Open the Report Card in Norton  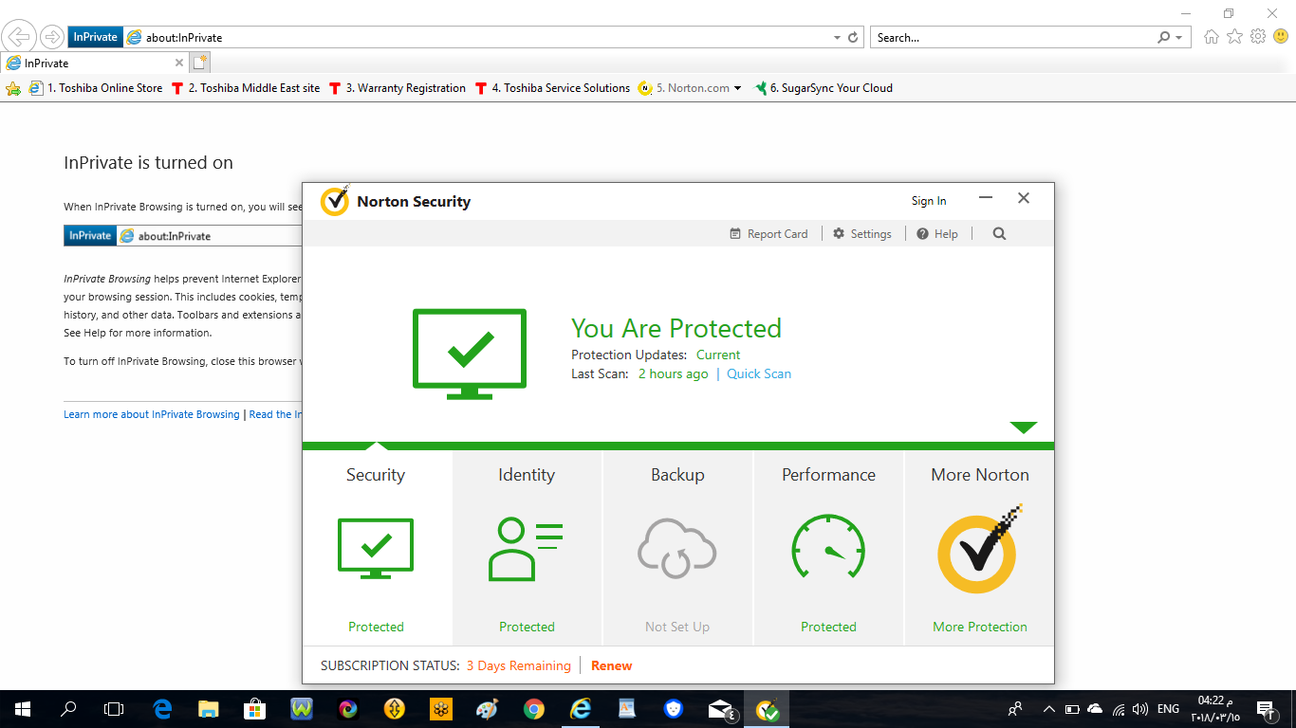coord(768,234)
